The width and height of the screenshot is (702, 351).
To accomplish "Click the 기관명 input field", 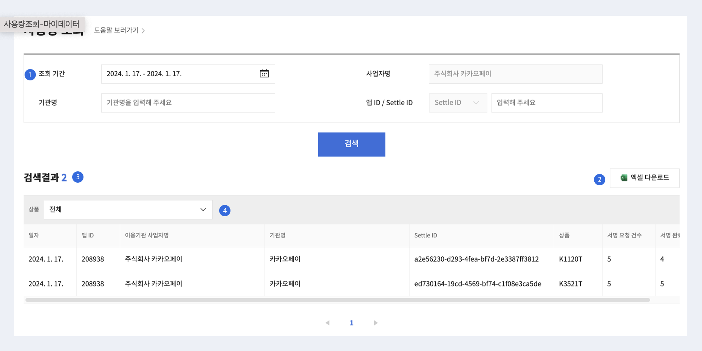I will click(x=188, y=103).
